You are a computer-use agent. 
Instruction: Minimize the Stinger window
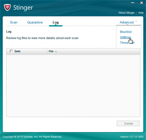133,3
